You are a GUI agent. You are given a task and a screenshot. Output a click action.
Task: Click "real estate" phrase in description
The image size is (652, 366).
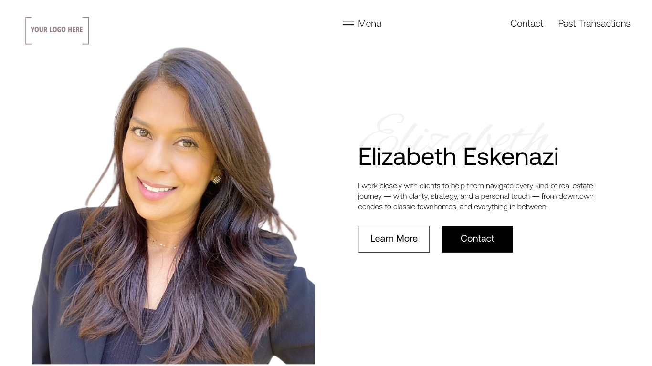[576, 186]
